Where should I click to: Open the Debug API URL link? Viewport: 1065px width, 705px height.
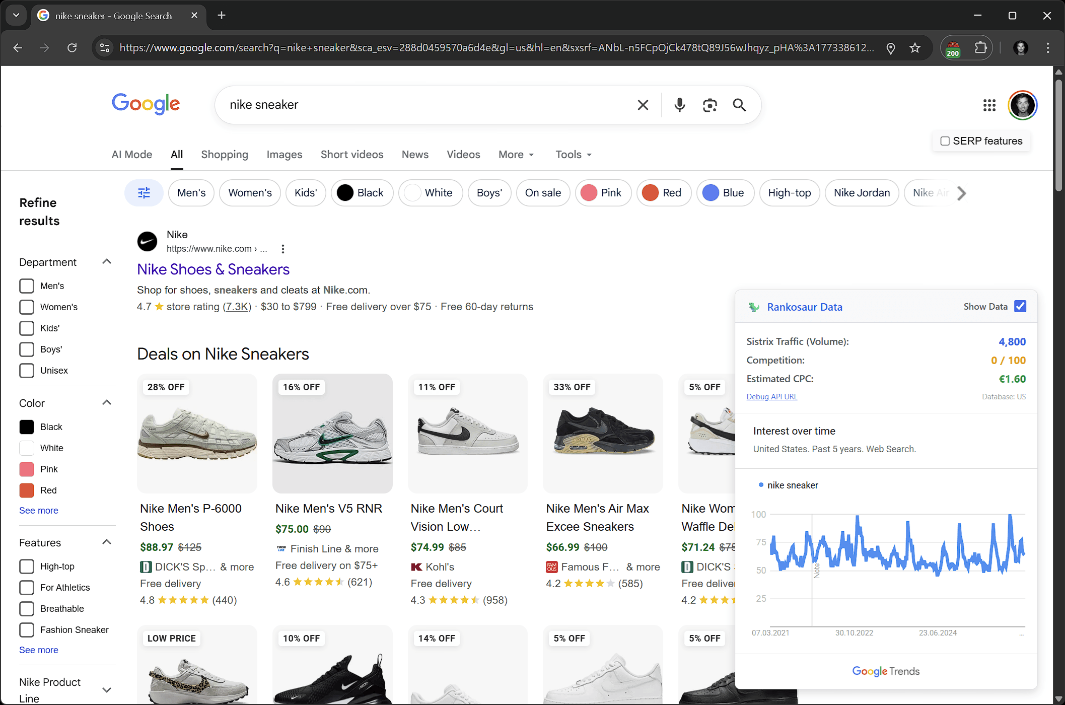click(771, 396)
